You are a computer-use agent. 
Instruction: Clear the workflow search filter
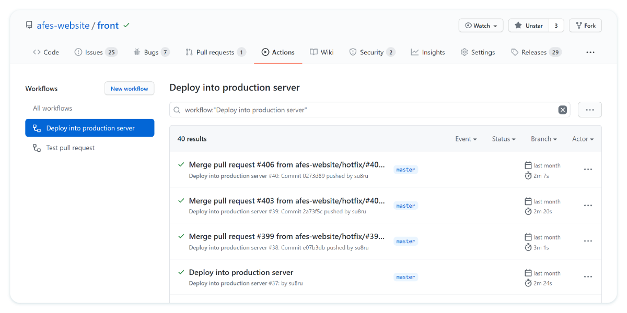562,110
